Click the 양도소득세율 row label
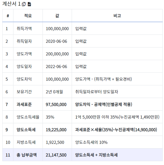 click(28, 117)
